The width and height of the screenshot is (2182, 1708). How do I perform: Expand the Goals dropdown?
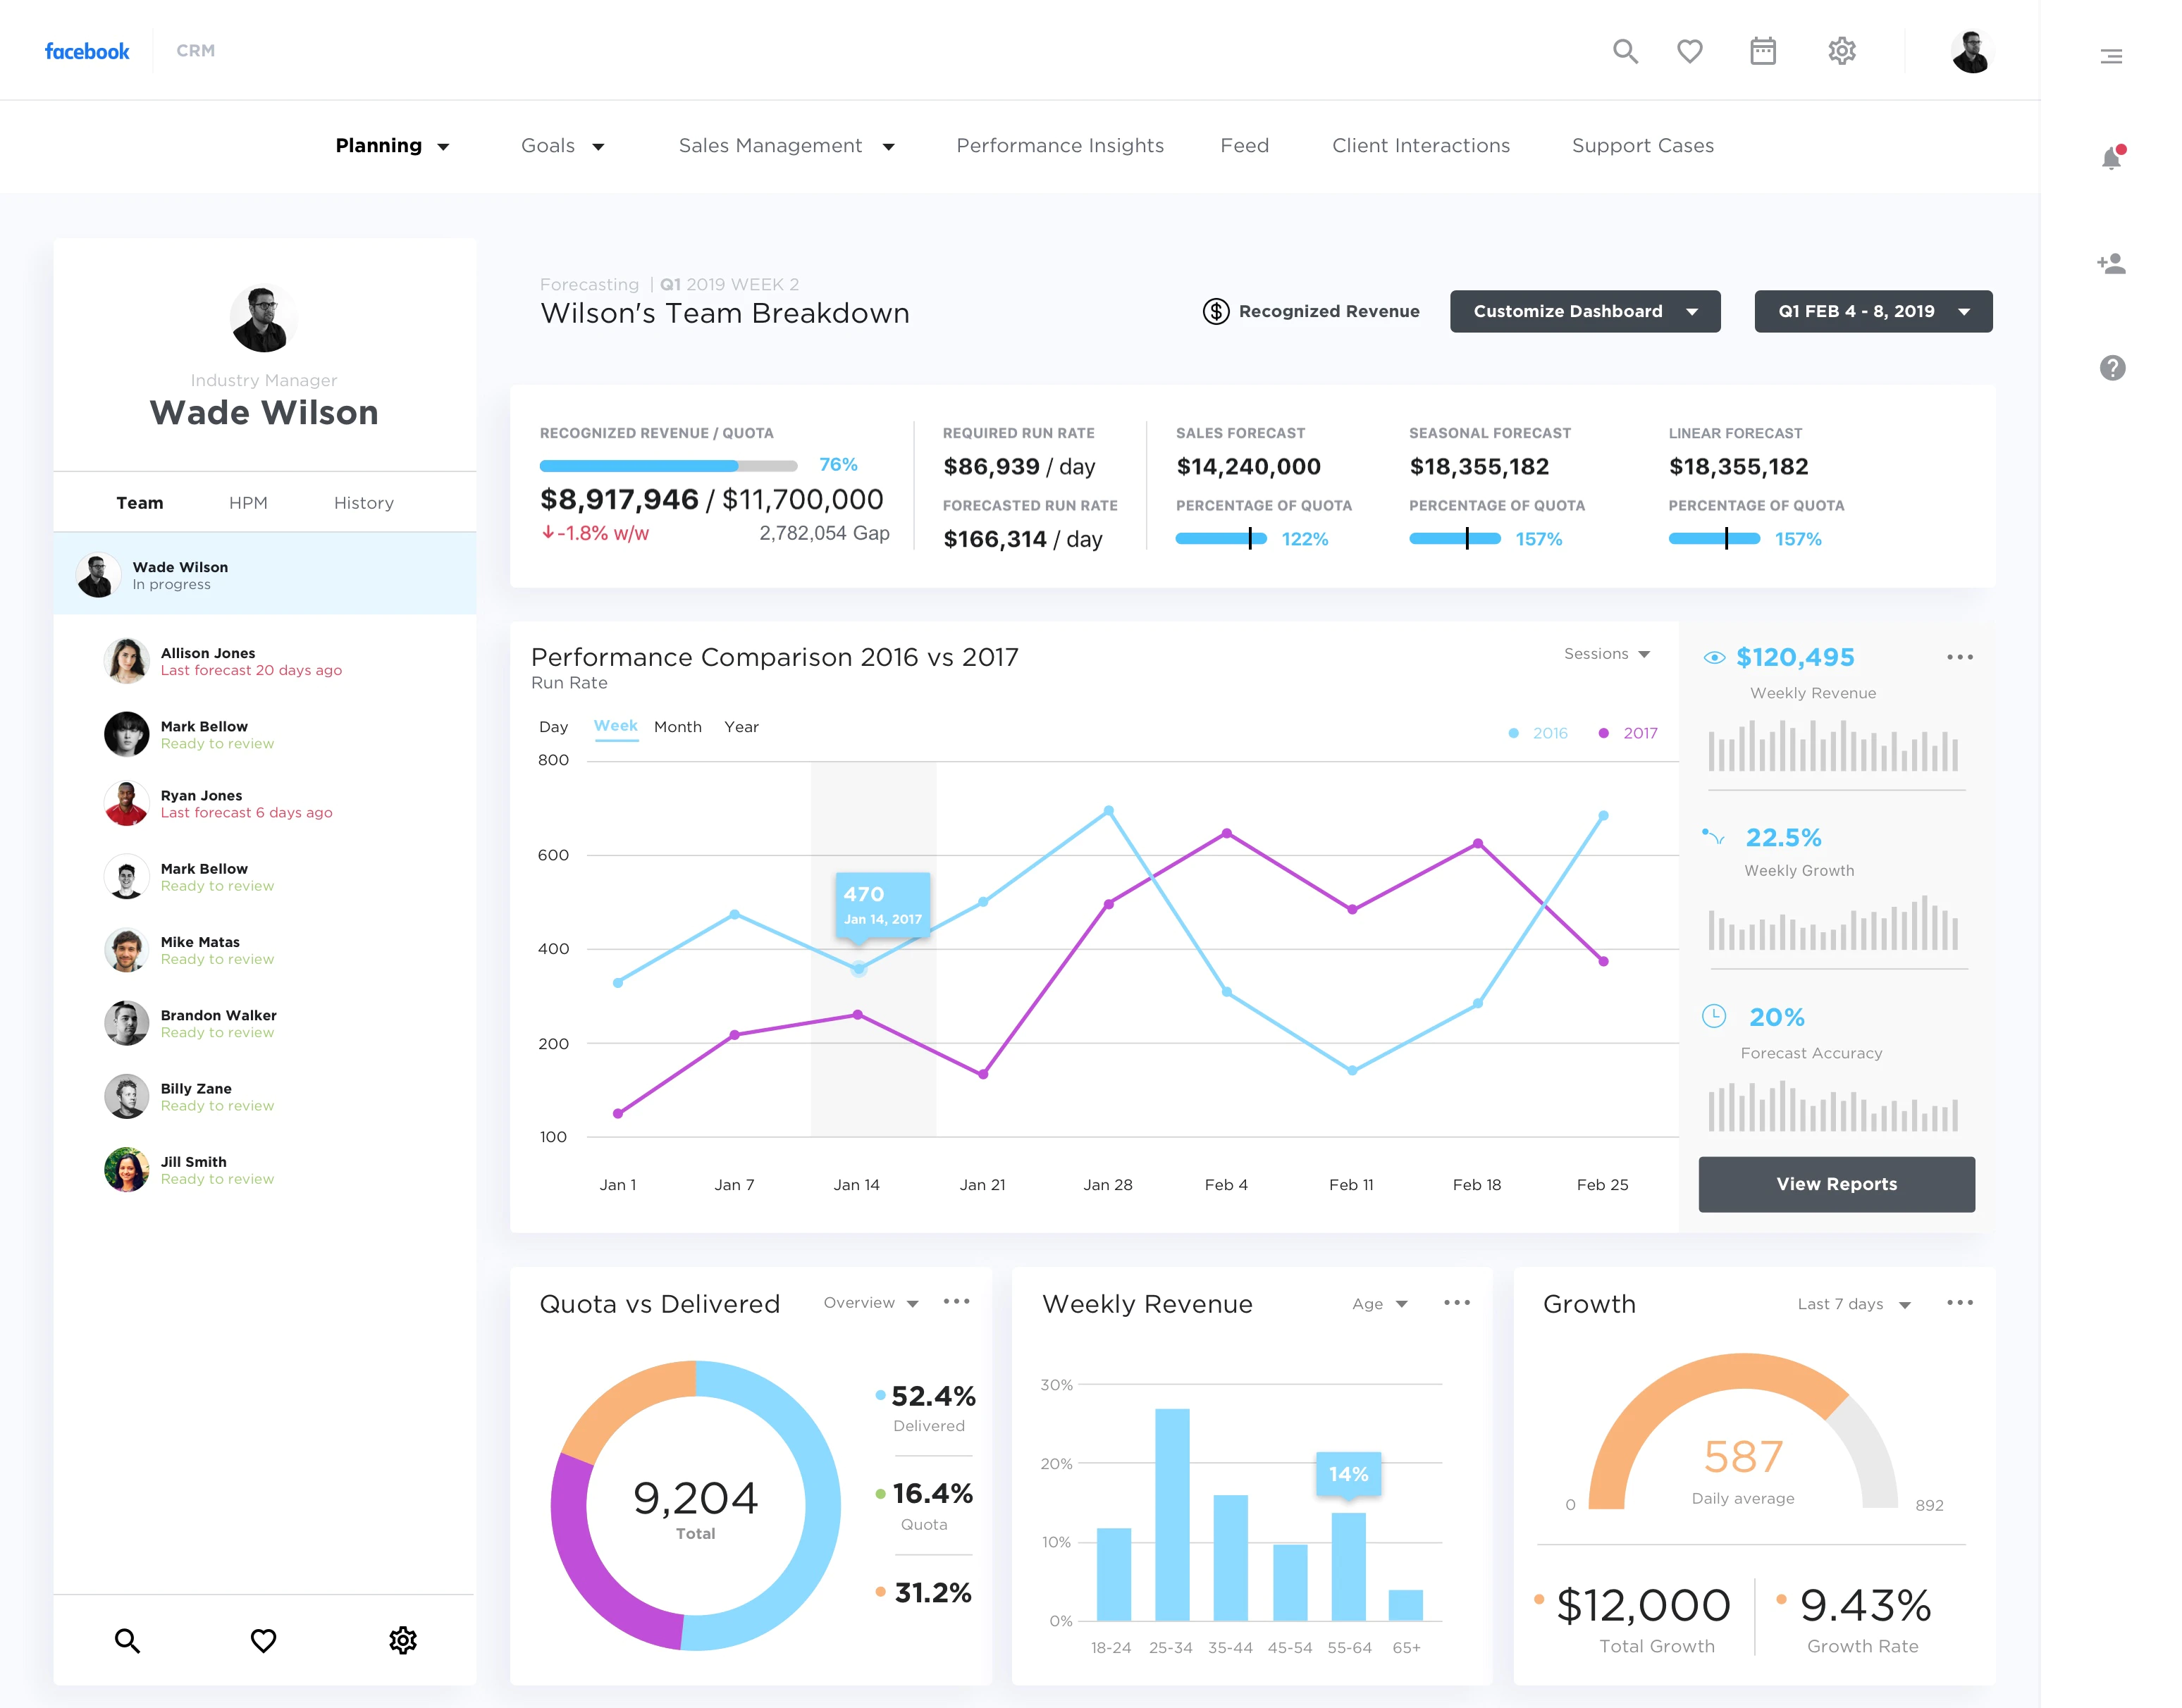tap(562, 146)
